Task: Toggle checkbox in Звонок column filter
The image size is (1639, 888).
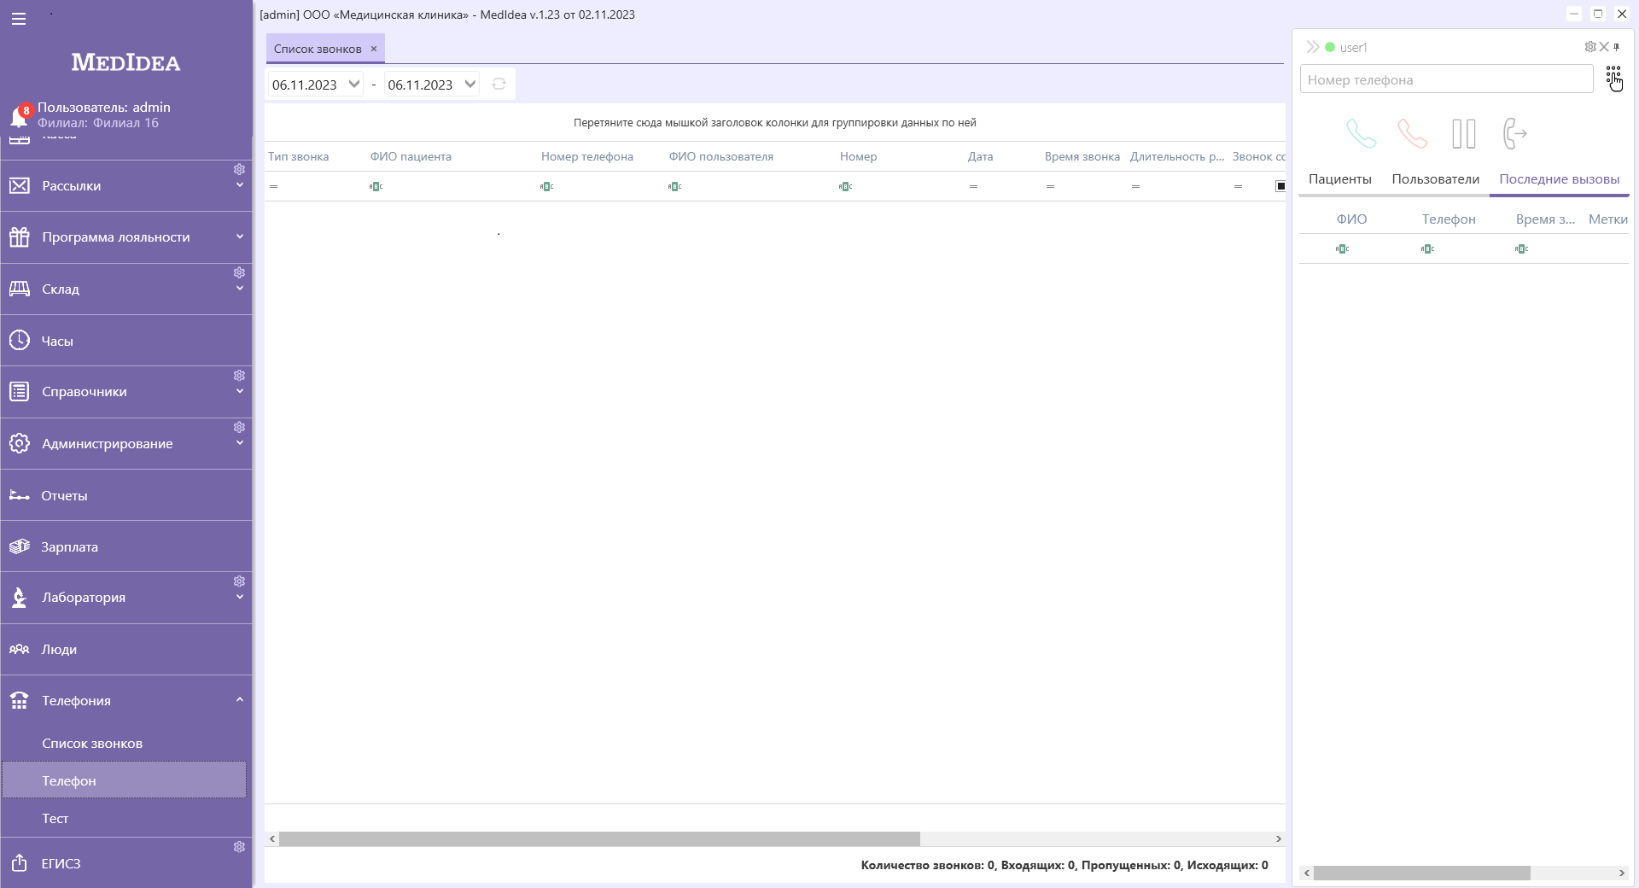Action: pyautogui.click(x=1280, y=186)
